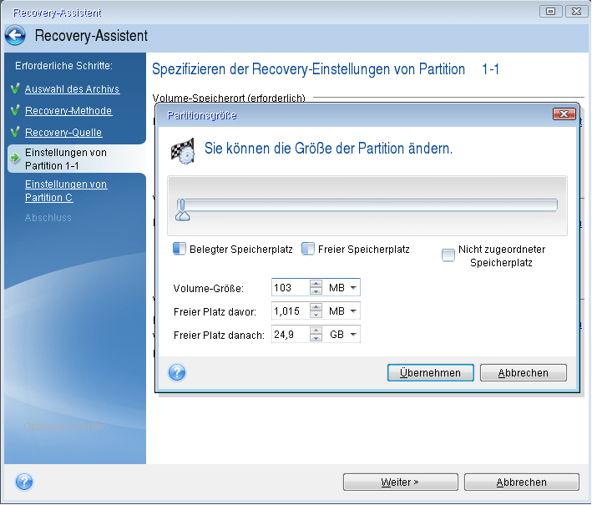Open the Freier Platz davor unit dropdown
The width and height of the screenshot is (592, 505).
coord(344,311)
